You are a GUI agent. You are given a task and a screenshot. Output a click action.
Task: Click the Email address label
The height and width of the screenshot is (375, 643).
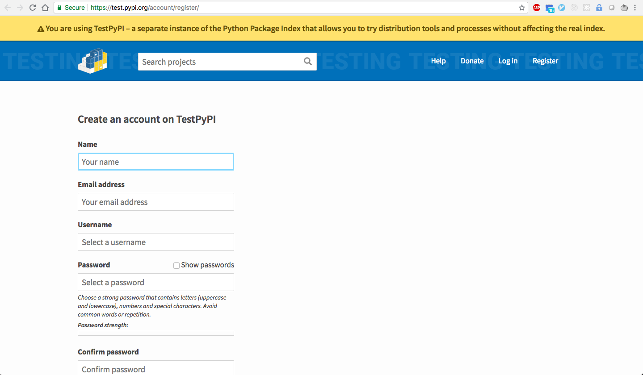101,184
